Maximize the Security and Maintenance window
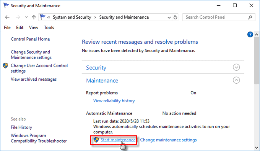 tap(235, 6)
